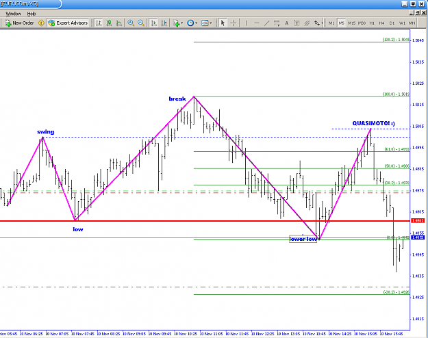Select the text tool marked A

287,23
